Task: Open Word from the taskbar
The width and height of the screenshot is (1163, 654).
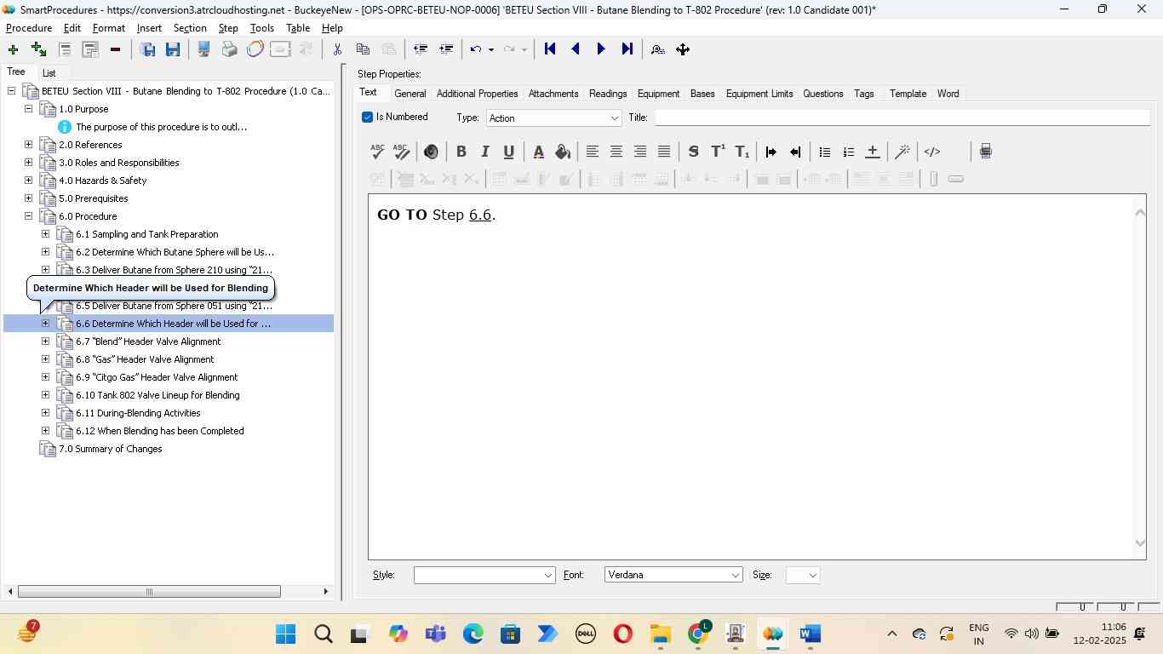Action: point(810,634)
